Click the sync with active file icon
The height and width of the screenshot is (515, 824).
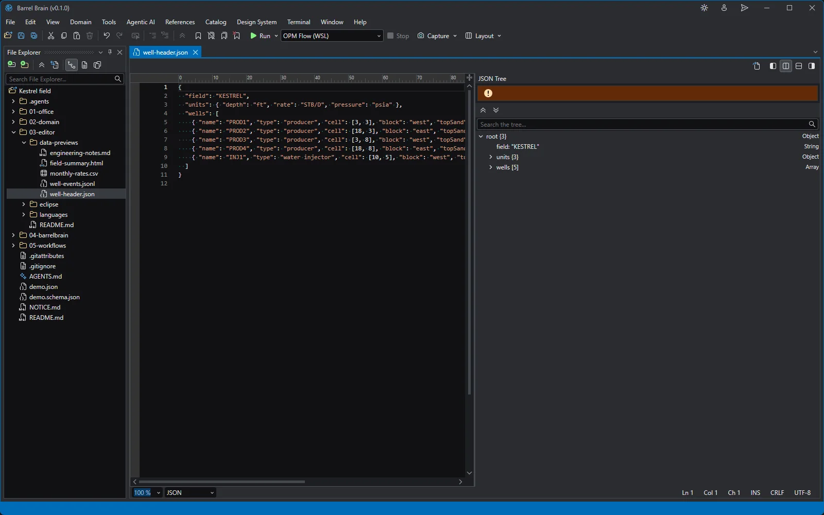click(x=55, y=65)
